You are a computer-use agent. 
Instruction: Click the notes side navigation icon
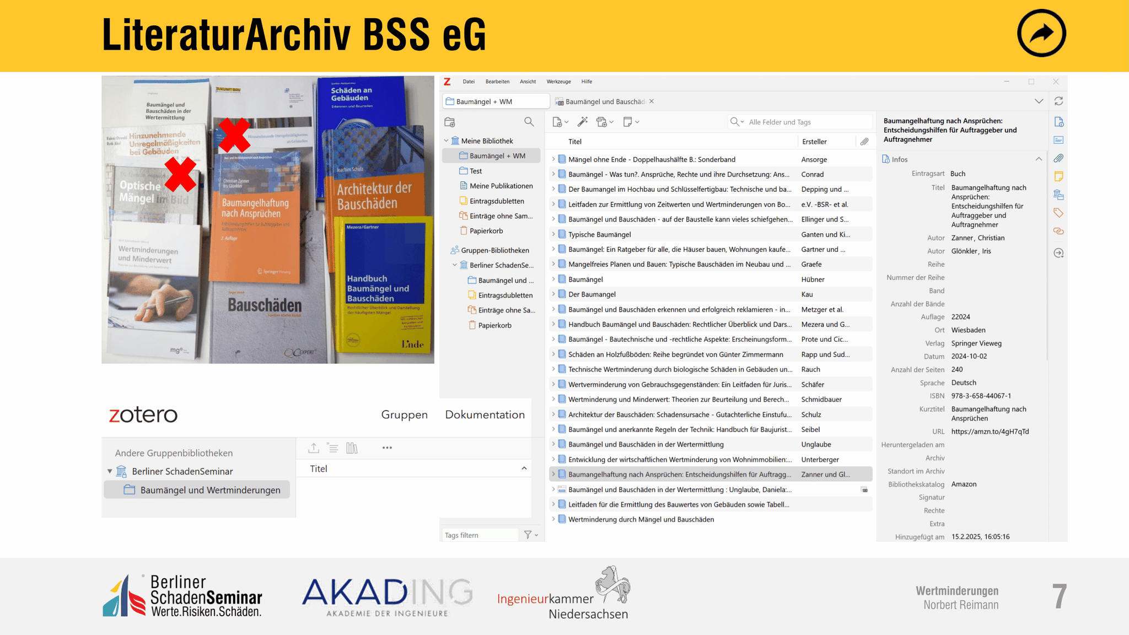click(x=1058, y=176)
